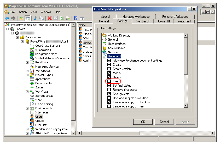Switch to the Audit Trail tab

(x=184, y=21)
